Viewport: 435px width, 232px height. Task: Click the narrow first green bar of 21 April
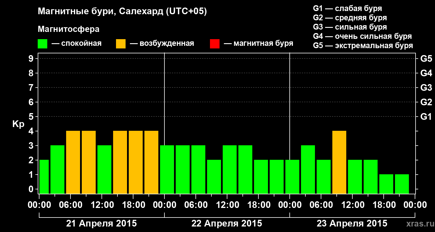click(x=44, y=177)
